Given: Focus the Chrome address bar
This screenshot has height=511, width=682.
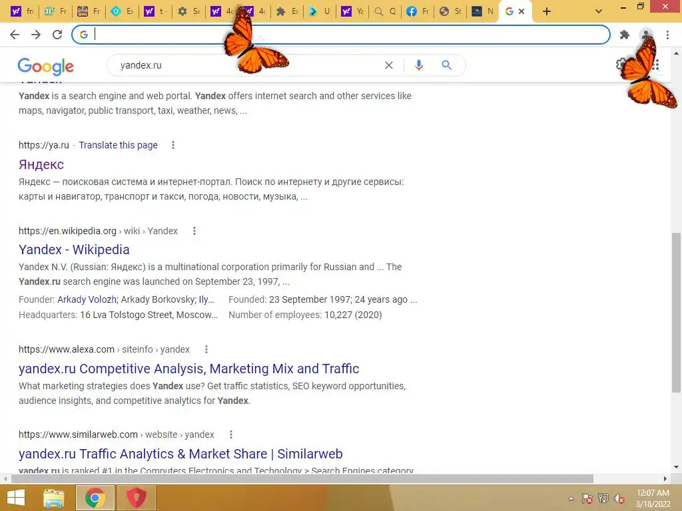Looking at the screenshot, I should point(341,35).
